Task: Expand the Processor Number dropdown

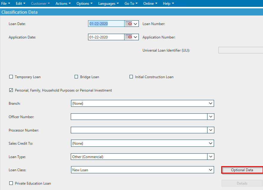Action: 211,130
